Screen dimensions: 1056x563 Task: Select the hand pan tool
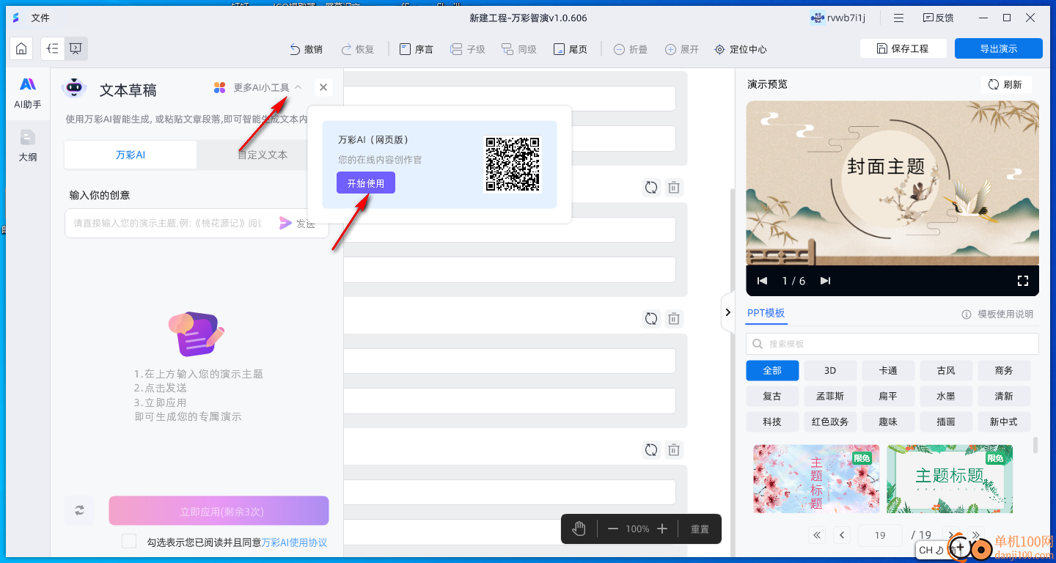579,529
